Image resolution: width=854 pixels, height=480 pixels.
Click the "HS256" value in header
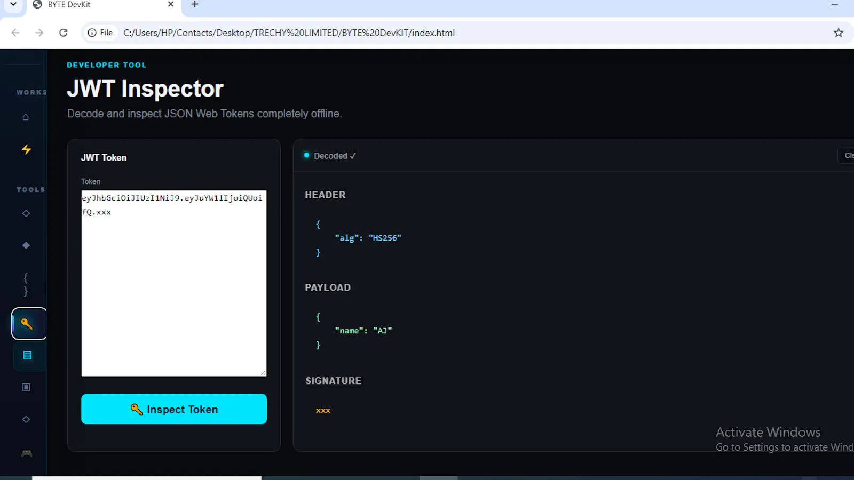(x=385, y=238)
